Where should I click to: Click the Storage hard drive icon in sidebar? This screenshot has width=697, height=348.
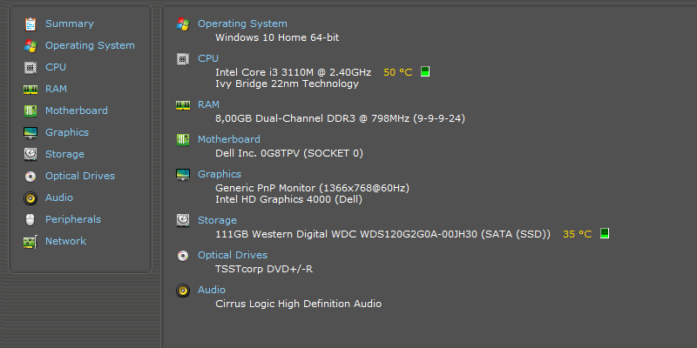[30, 155]
